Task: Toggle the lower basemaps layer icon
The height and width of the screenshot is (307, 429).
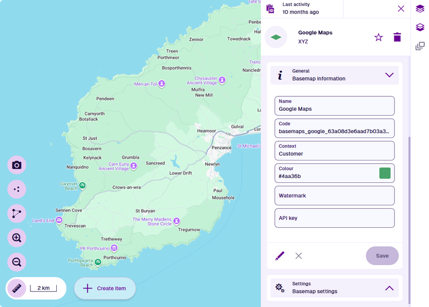Action: 420,27
